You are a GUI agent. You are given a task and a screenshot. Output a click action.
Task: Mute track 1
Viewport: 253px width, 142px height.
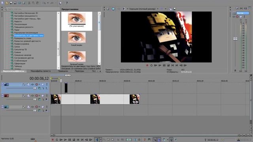pos(43,84)
